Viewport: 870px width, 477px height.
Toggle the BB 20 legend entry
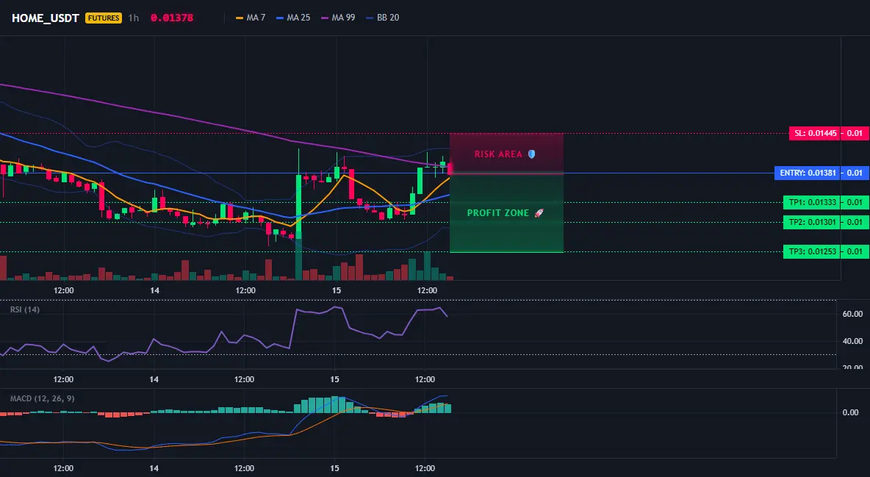383,18
